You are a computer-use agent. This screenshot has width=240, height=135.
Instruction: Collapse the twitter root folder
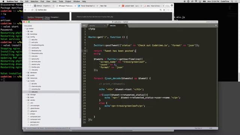pos(25,28)
